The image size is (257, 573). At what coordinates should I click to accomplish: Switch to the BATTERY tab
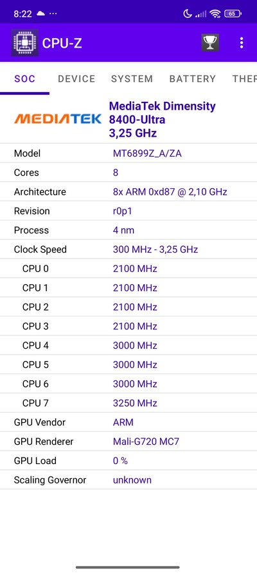193,79
